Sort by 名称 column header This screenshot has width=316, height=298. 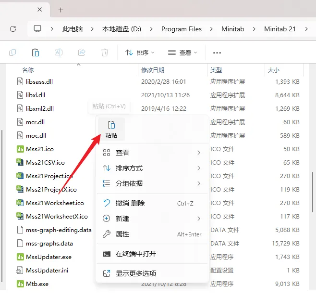(x=28, y=70)
